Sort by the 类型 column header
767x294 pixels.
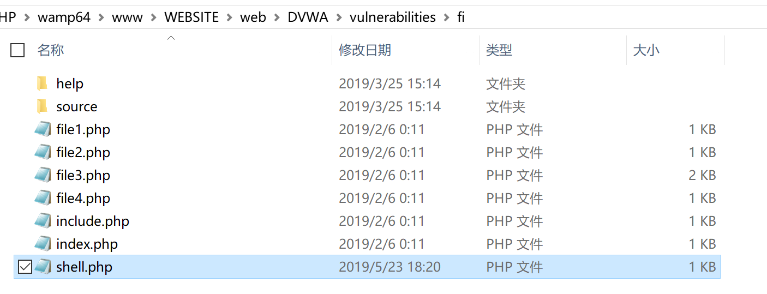pos(499,50)
